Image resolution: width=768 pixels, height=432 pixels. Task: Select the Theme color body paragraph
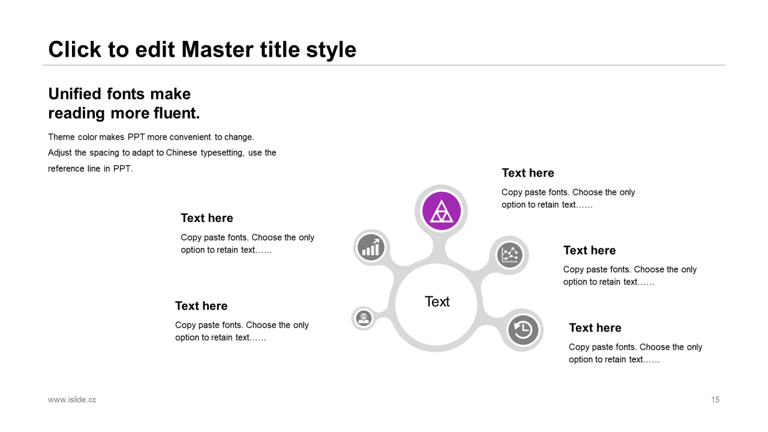tap(162, 153)
